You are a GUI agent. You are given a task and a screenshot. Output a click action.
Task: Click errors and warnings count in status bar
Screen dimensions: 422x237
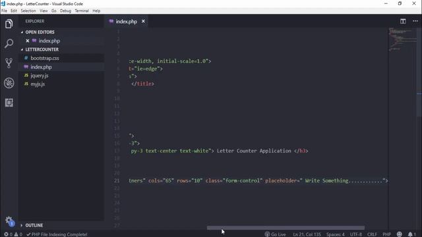[13, 234]
